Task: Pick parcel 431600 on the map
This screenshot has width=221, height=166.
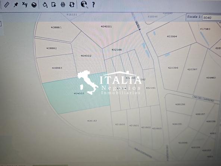Action: 120,124
